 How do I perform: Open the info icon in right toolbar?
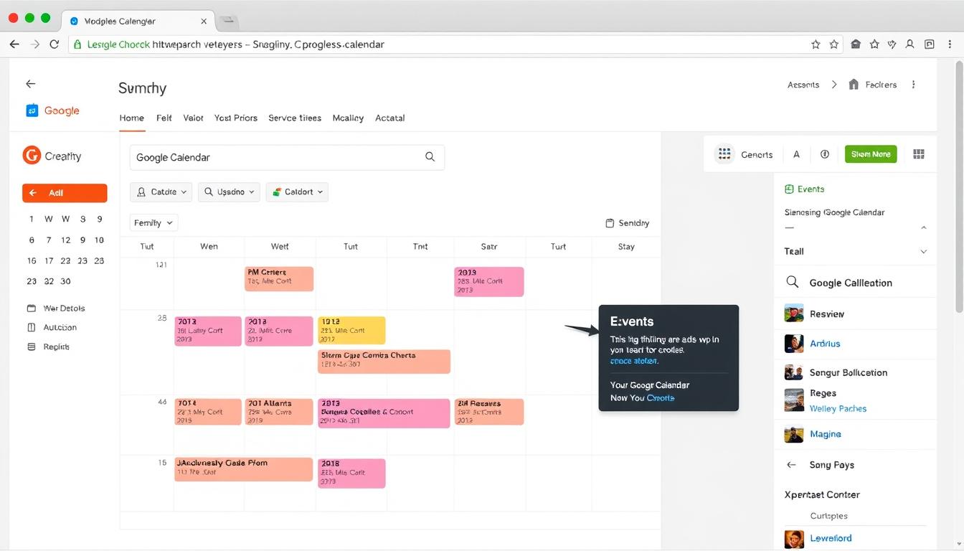tap(825, 154)
